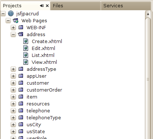Click the usCity folder icon
The width and height of the screenshot is (153, 139).
pyautogui.click(x=21, y=124)
